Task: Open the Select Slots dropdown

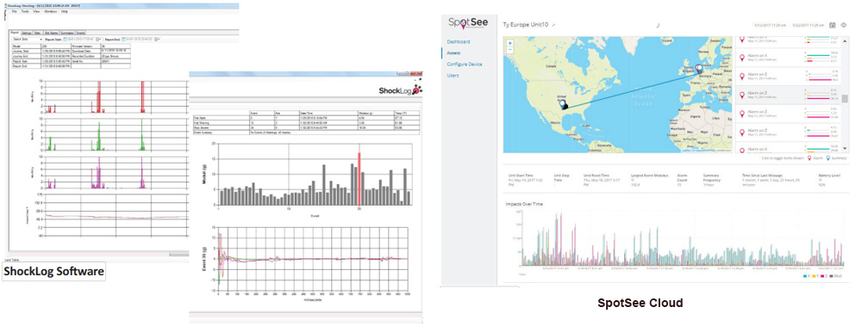Action: click(x=28, y=40)
